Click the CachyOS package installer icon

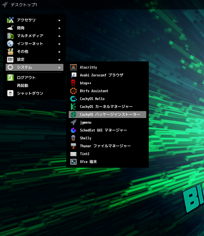tap(73, 115)
